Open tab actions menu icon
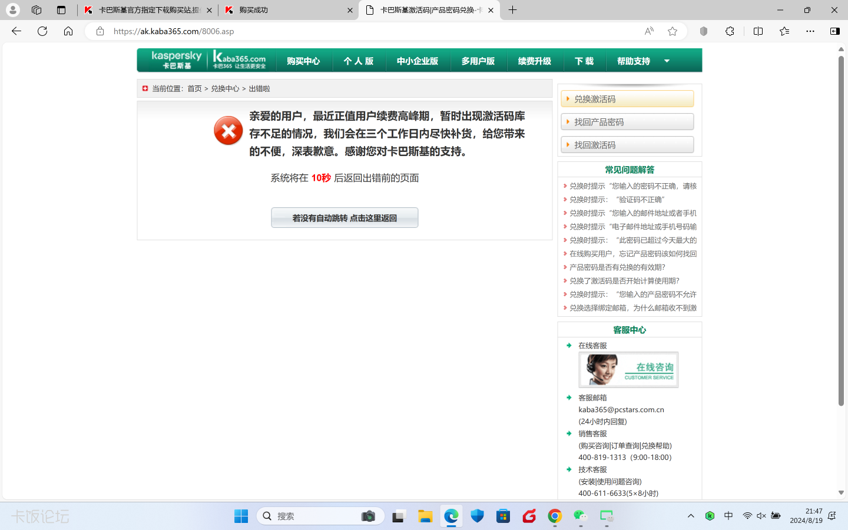The image size is (848, 530). click(x=61, y=10)
